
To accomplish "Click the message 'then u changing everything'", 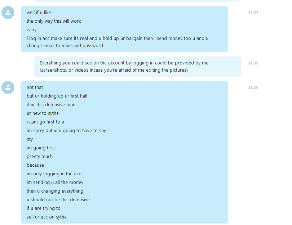I will (x=55, y=191).
